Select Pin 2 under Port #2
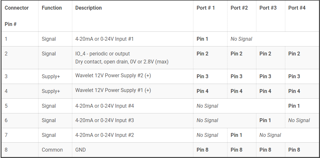Viewport: 320px width, 158px height. click(x=236, y=54)
